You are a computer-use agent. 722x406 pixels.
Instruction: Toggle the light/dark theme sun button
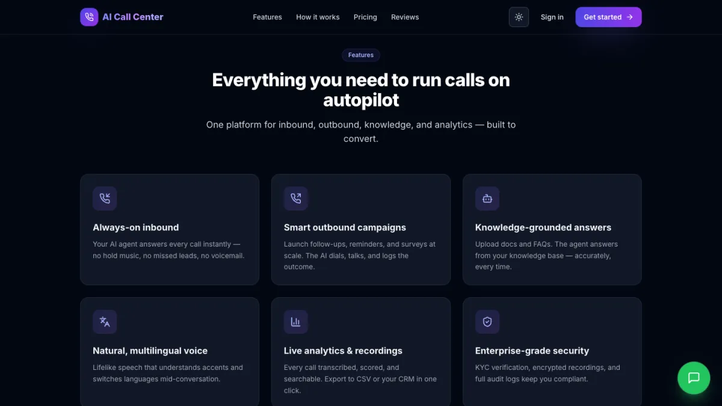coord(519,17)
